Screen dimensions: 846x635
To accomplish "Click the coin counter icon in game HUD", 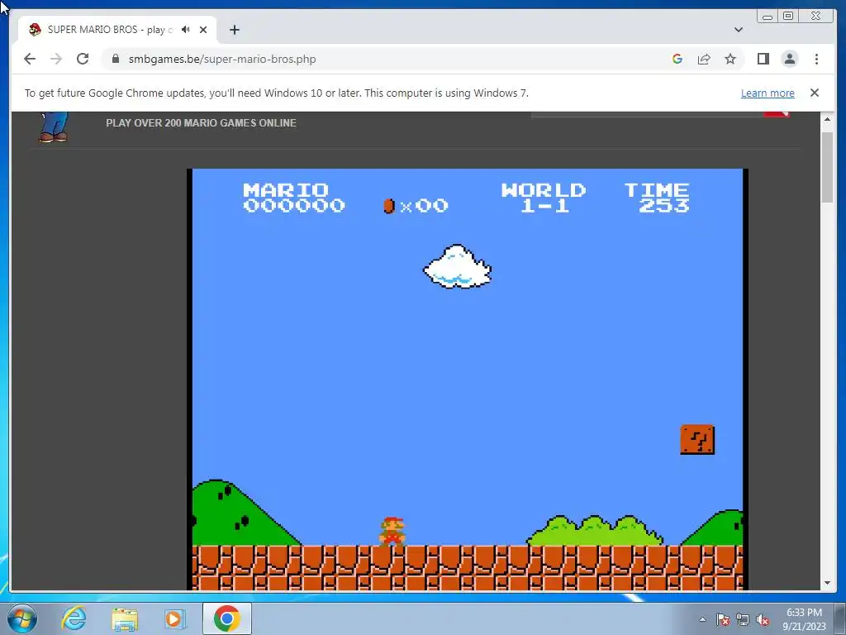I will coord(389,206).
